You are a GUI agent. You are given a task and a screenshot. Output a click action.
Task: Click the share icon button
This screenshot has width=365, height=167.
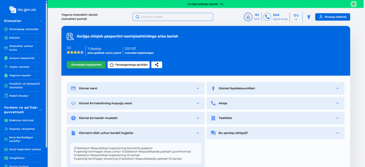(x=156, y=65)
